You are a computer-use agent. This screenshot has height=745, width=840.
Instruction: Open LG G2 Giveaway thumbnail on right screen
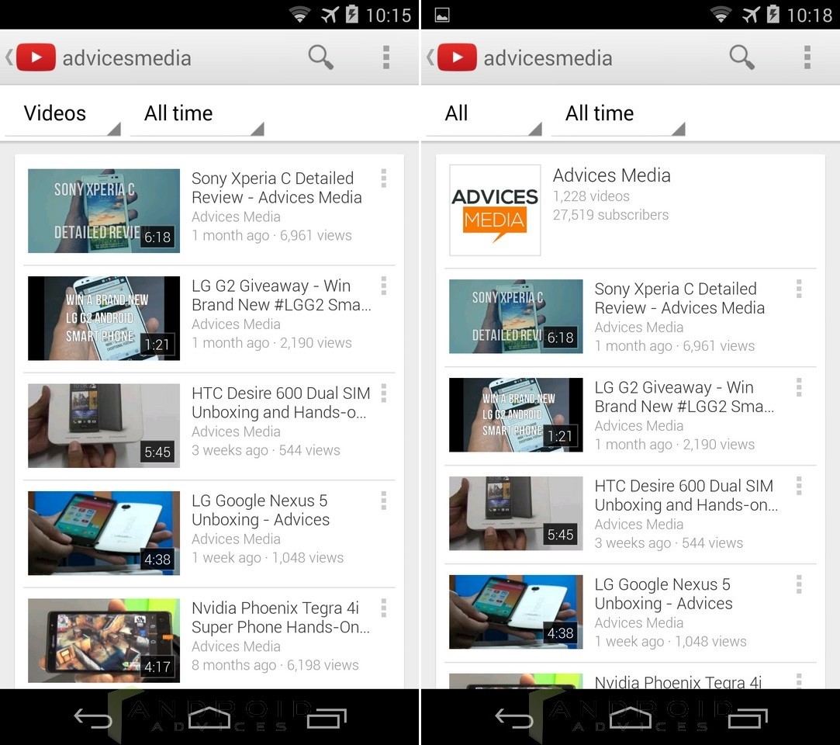[516, 415]
